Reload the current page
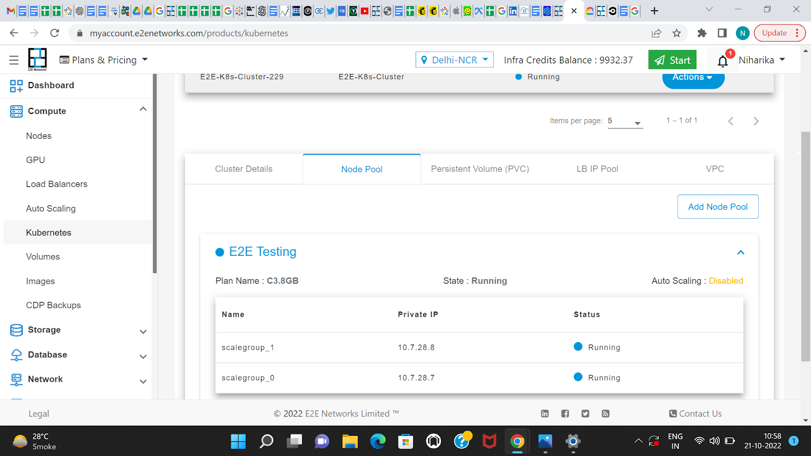 point(55,33)
